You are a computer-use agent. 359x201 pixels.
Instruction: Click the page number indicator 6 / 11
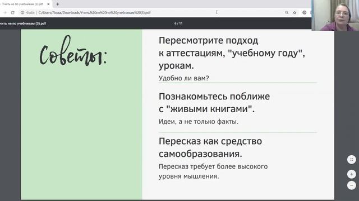click(x=178, y=23)
